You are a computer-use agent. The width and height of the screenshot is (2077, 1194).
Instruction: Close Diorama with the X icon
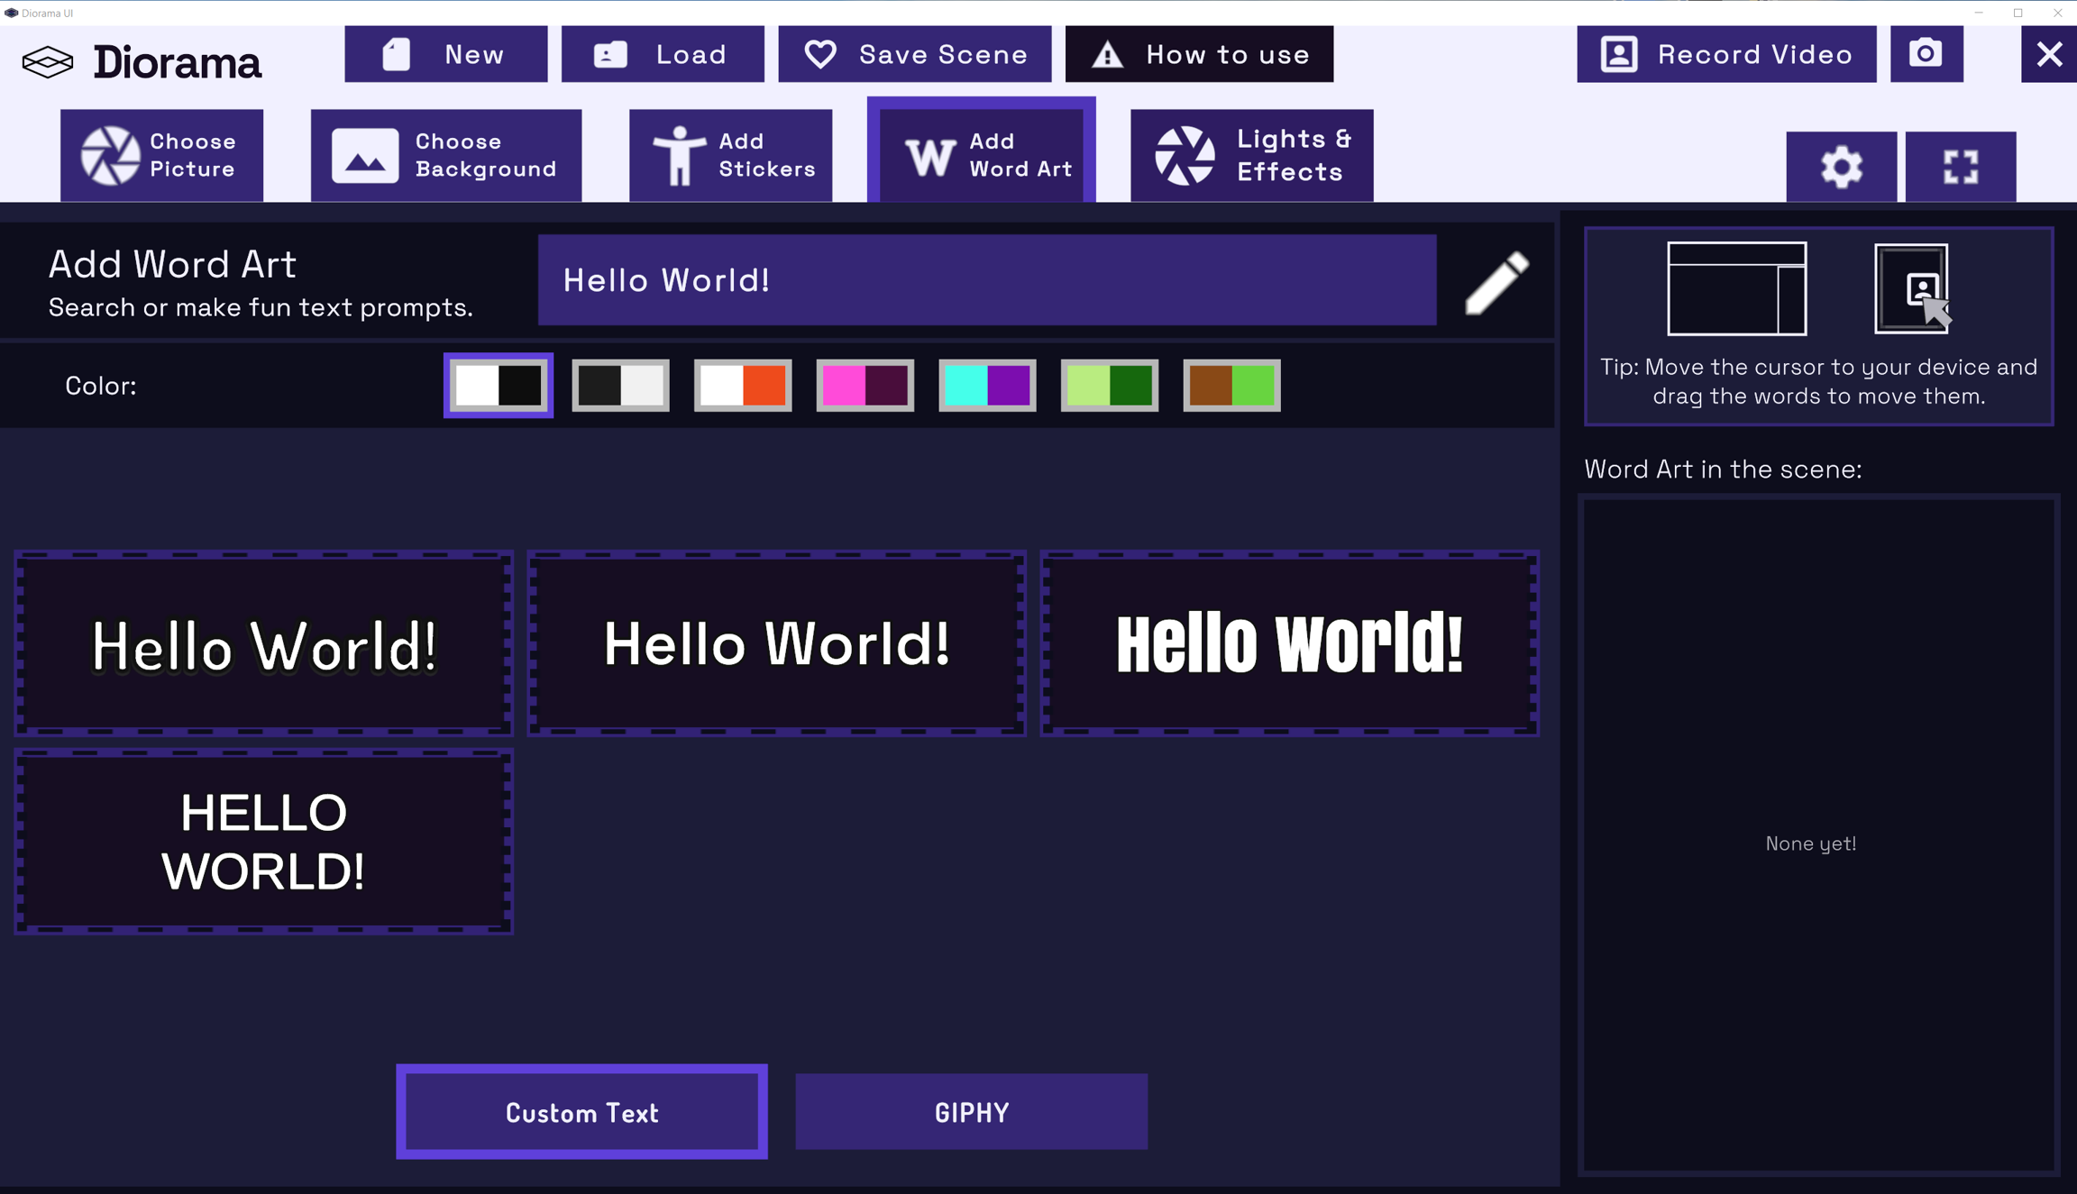click(x=2049, y=54)
